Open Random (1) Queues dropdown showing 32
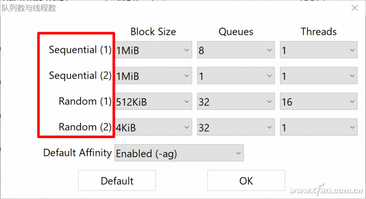The width and height of the screenshot is (366, 199). click(236, 101)
